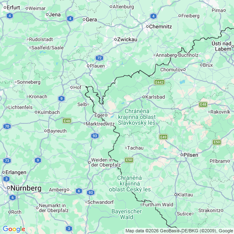Open the Google logo link
This screenshot has height=234, width=234.
[14, 229]
